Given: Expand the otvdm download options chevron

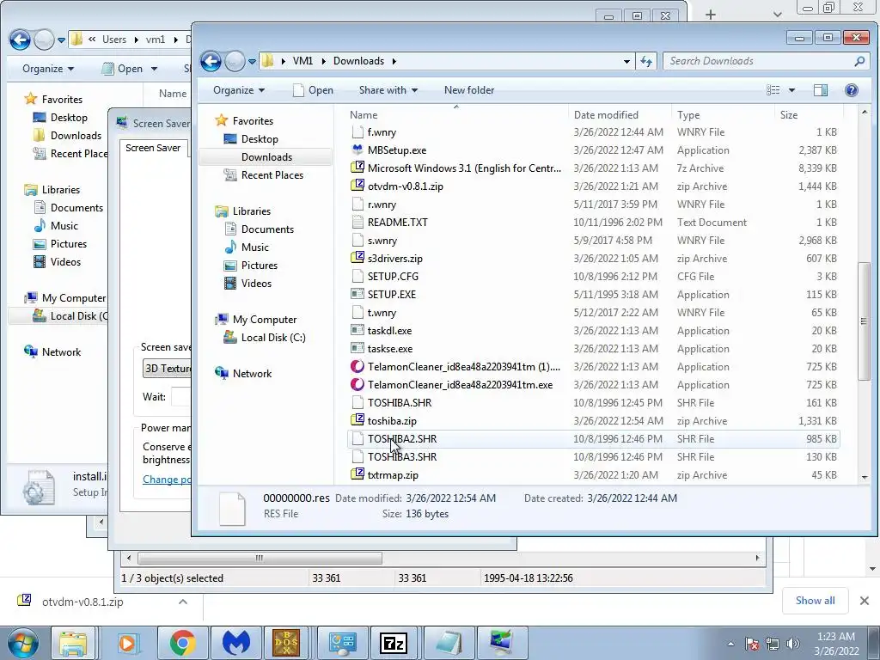Looking at the screenshot, I should (183, 602).
